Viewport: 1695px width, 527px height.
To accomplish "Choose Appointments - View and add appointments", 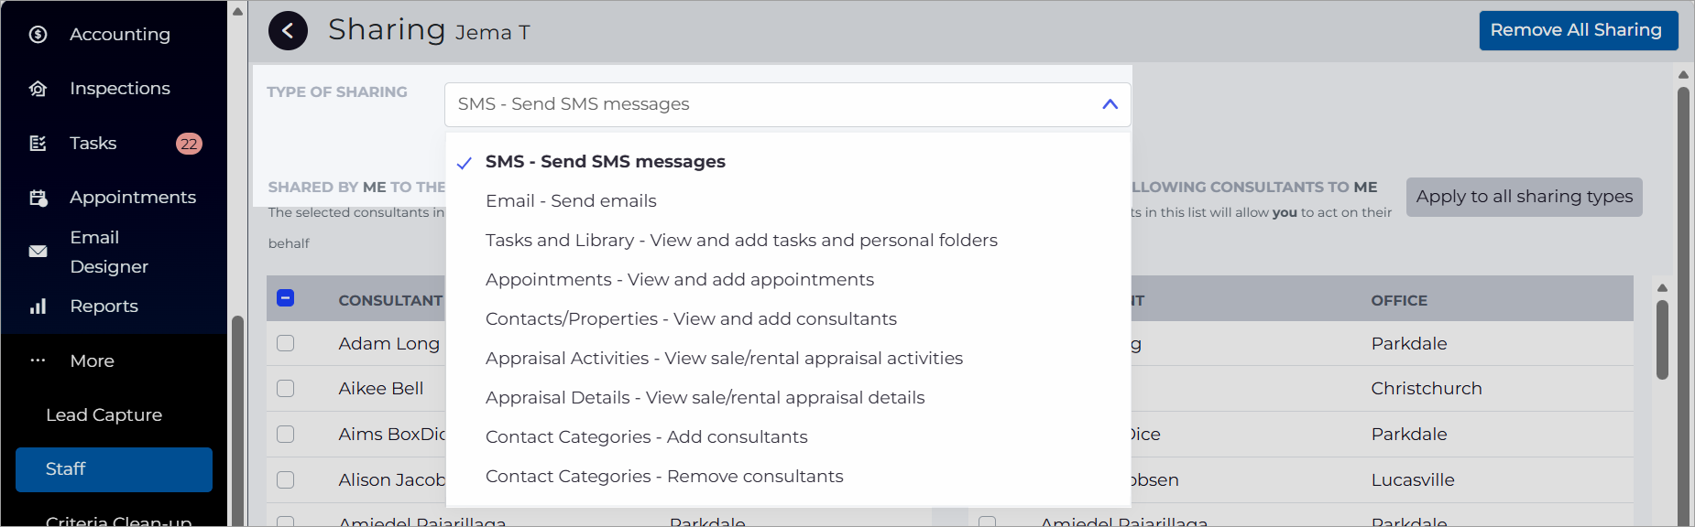I will pos(680,280).
